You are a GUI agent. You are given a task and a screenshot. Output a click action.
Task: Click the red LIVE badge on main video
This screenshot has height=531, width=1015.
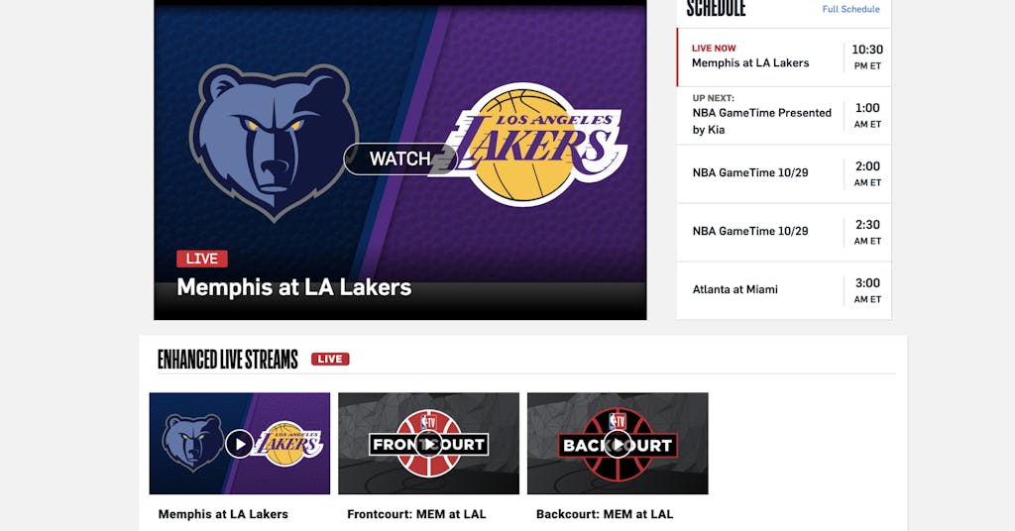click(x=202, y=259)
